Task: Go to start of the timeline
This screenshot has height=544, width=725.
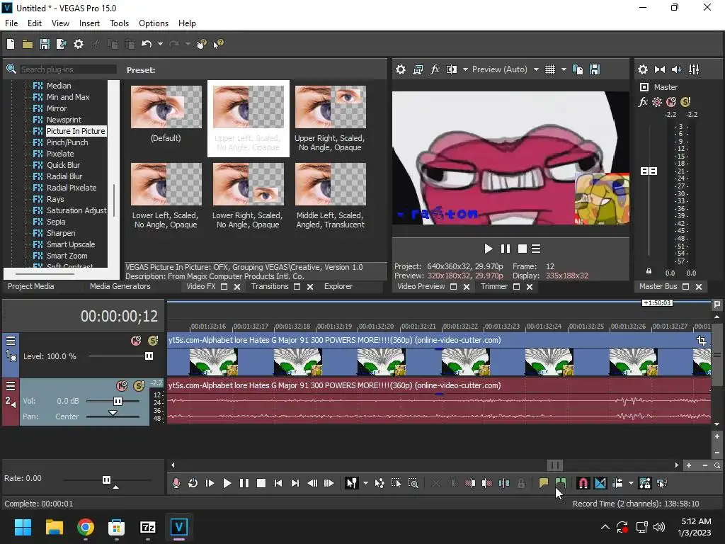Action: (x=278, y=483)
